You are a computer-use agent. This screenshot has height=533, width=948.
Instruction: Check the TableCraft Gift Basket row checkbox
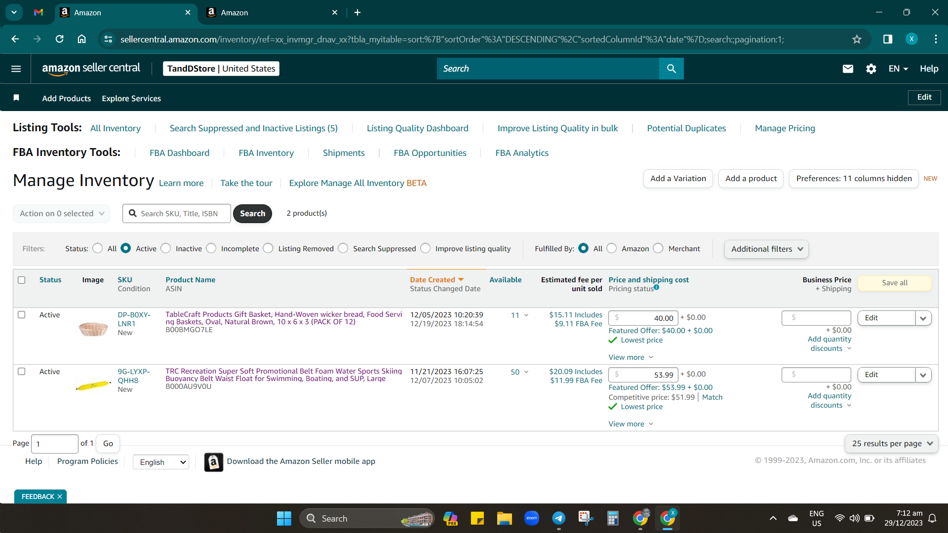22,314
